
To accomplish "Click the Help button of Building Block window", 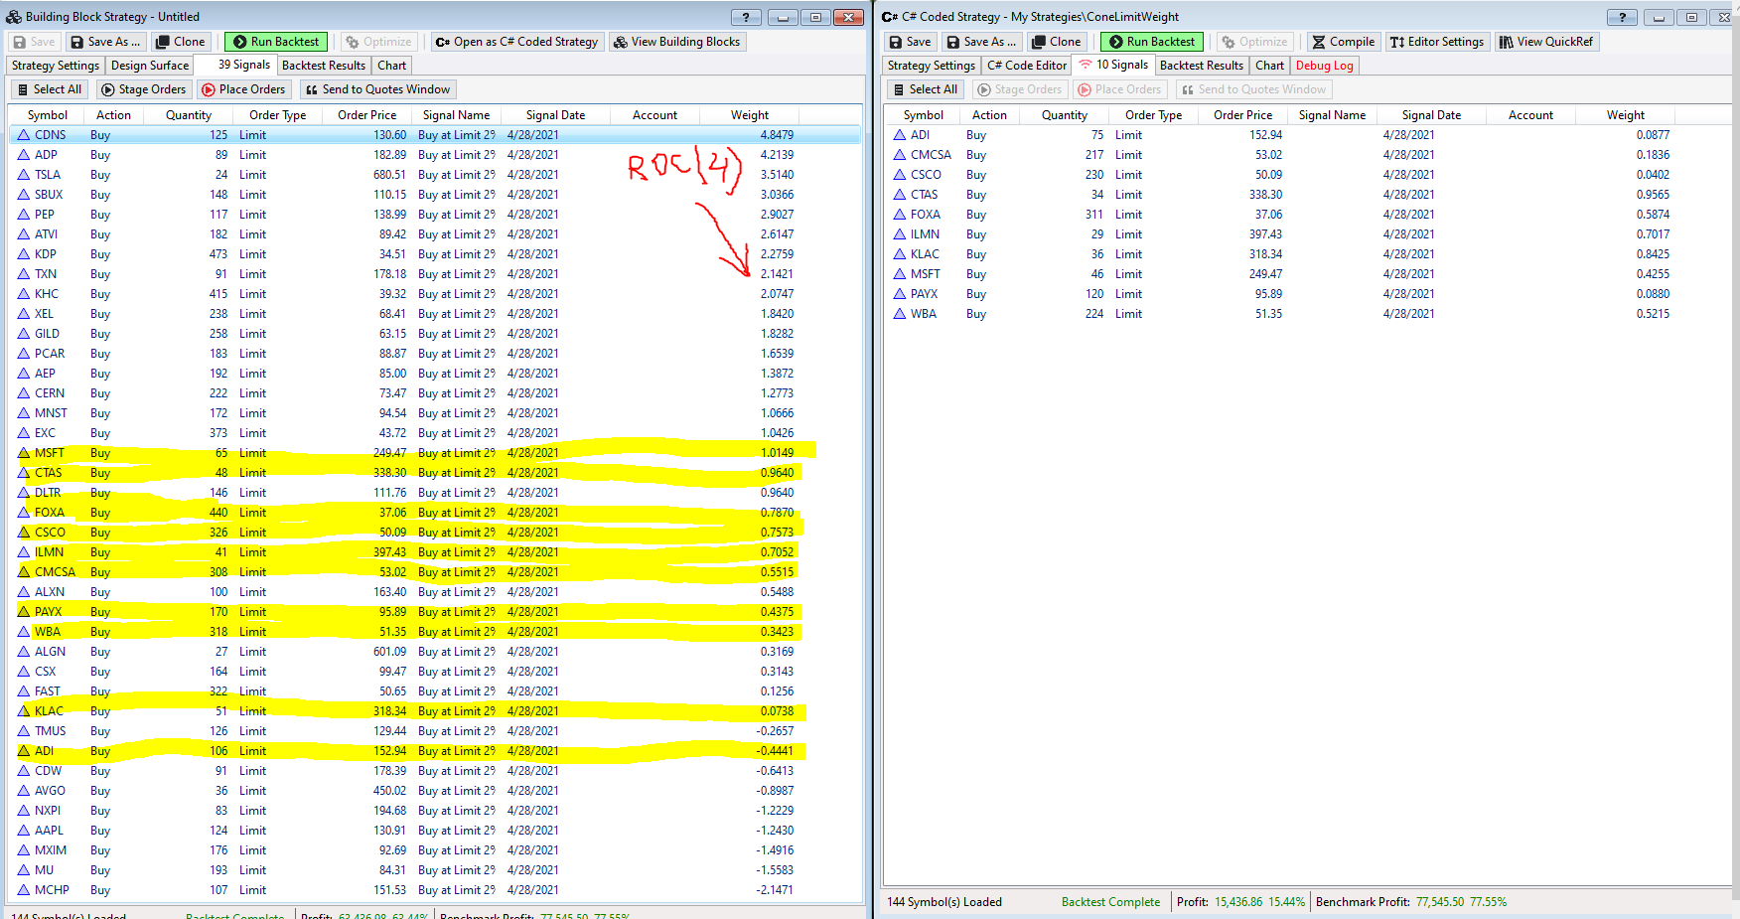I will pos(746,17).
